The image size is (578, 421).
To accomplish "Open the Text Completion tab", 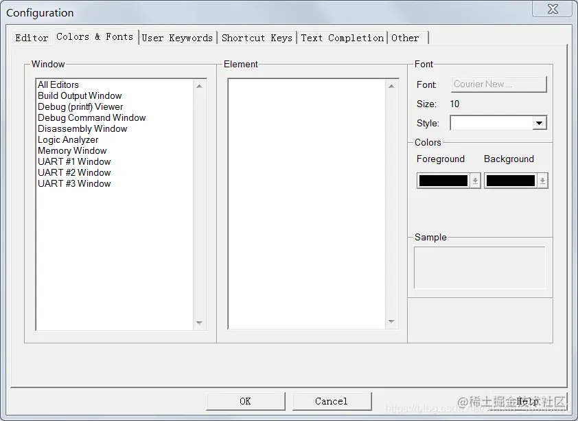I will click(343, 38).
